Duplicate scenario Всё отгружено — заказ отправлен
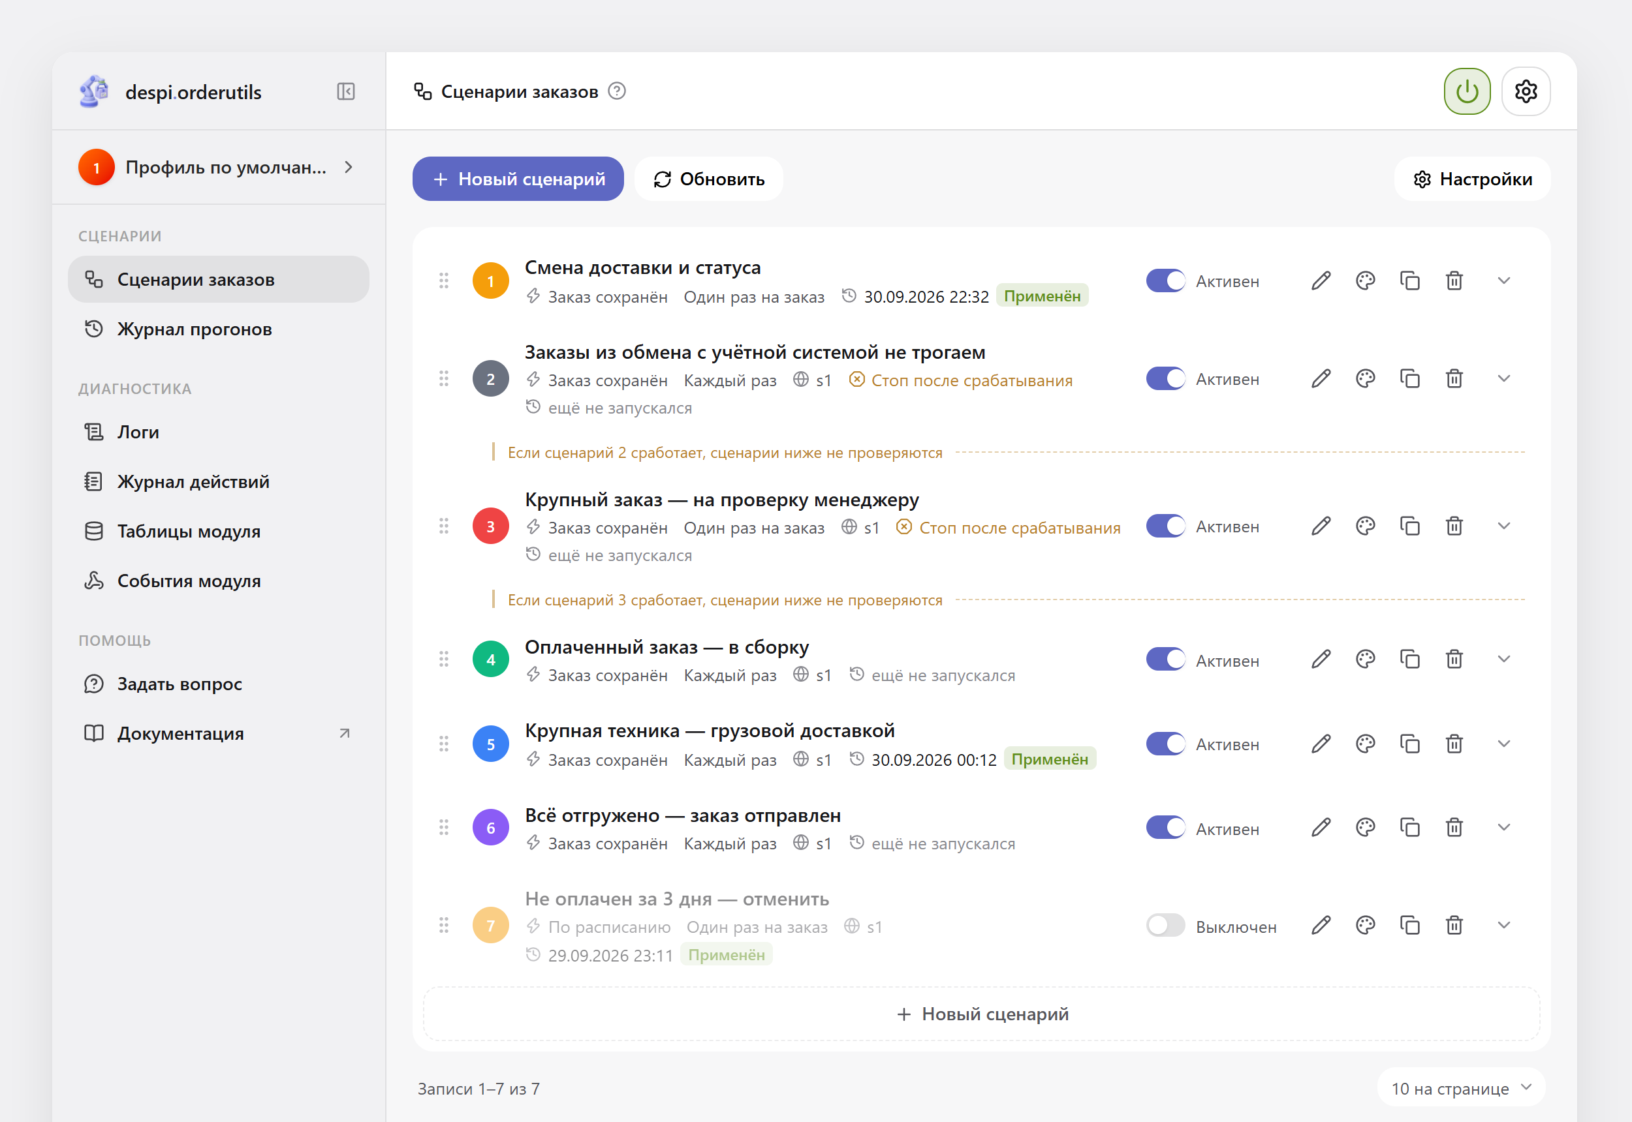The image size is (1632, 1122). [x=1409, y=827]
